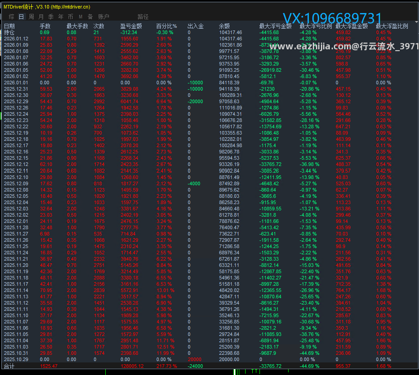This screenshot has height=375, width=419.
Task: Click balance value 104317.46 in 持仓 row
Action: tap(230, 32)
